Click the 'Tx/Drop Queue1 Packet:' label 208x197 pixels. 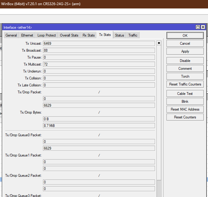coord(24,155)
